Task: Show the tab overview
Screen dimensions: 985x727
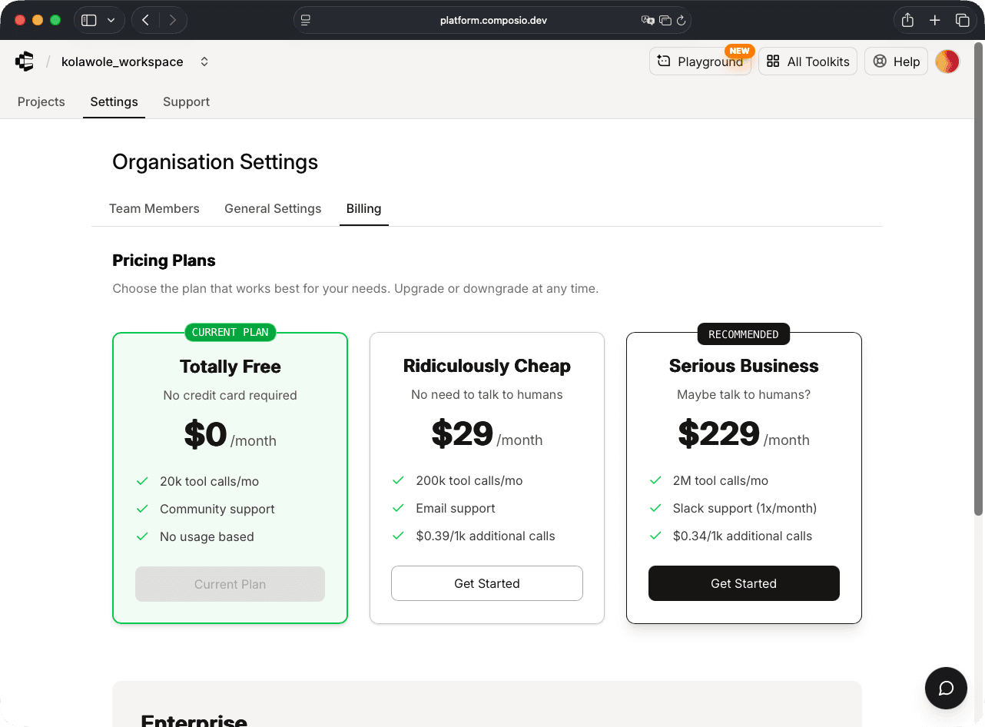Action: pos(962,20)
